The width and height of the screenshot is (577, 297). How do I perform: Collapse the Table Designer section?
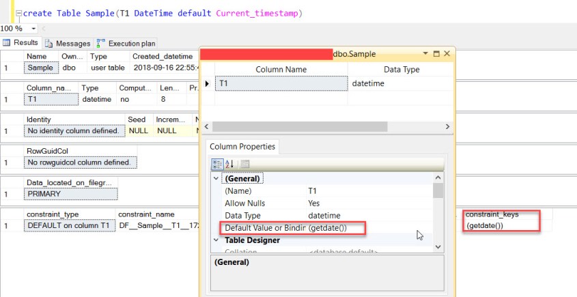click(217, 240)
